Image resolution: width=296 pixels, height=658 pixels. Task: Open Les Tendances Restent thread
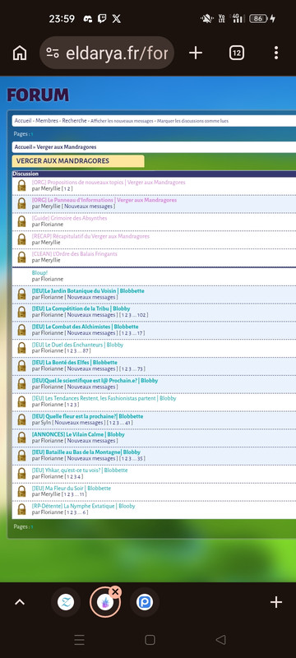coord(104,398)
